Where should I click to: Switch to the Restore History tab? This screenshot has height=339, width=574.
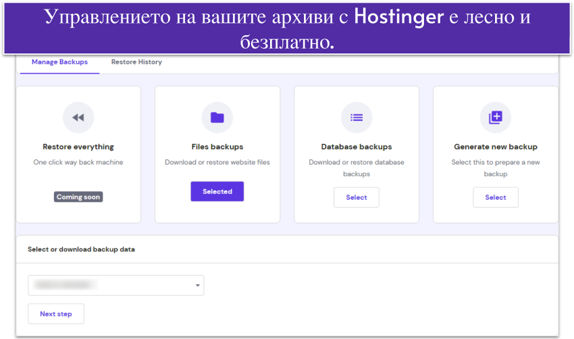136,62
